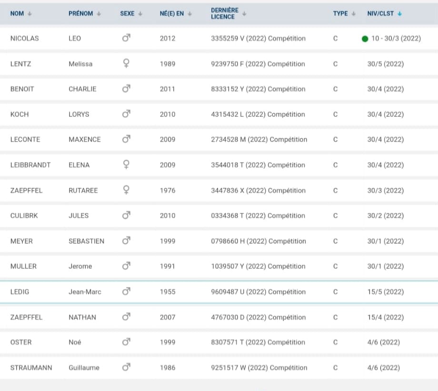Open NICOLAS player name
The image size is (438, 391).
click(25, 38)
